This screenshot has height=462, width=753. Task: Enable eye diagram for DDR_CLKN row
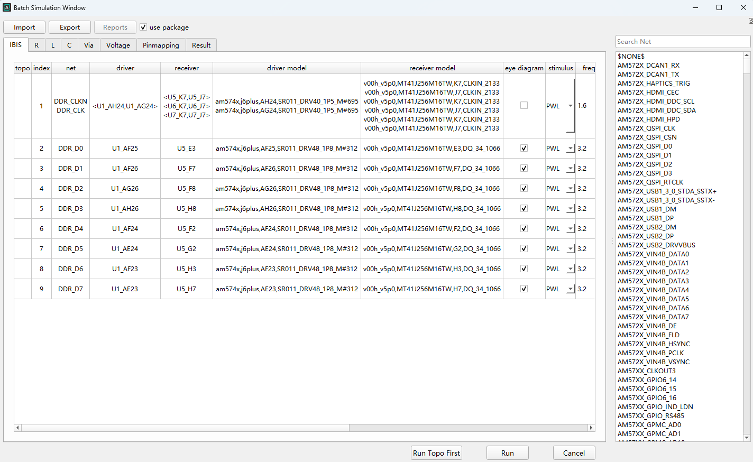tap(524, 106)
